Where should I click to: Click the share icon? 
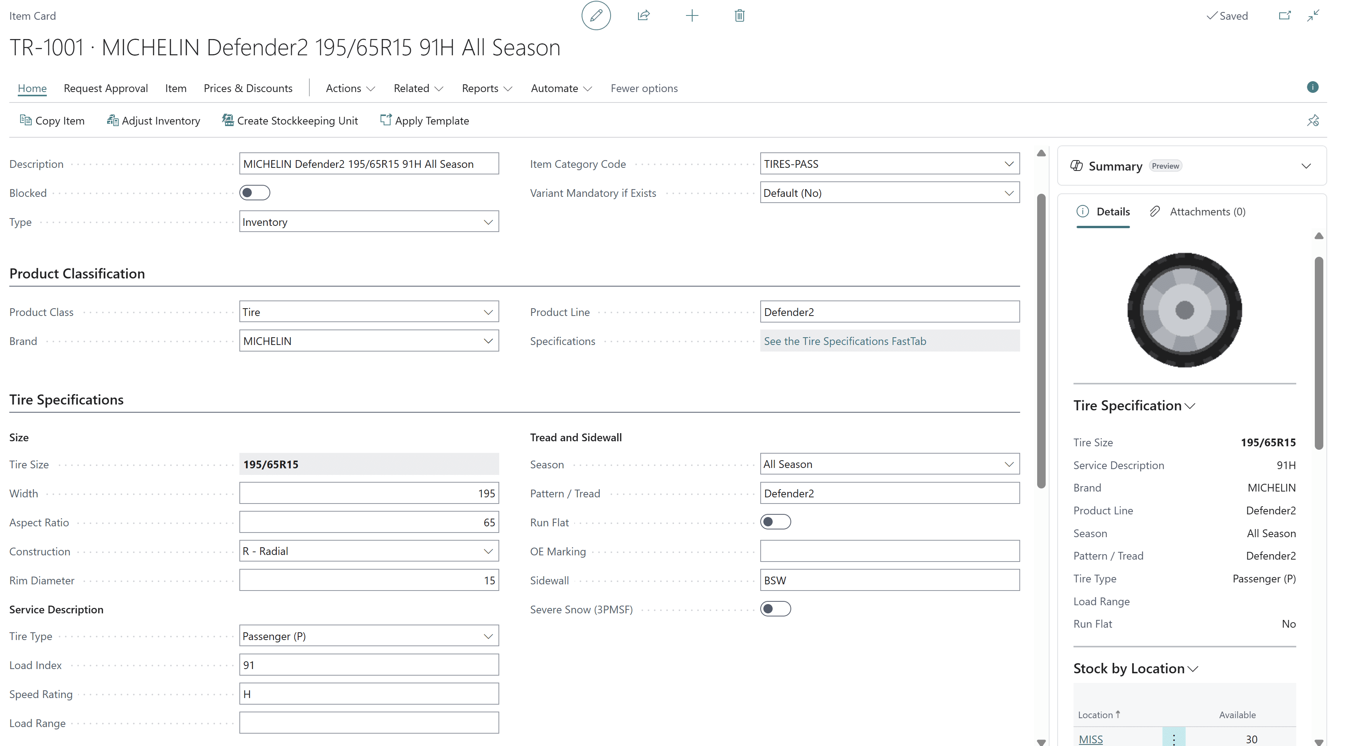pos(643,16)
